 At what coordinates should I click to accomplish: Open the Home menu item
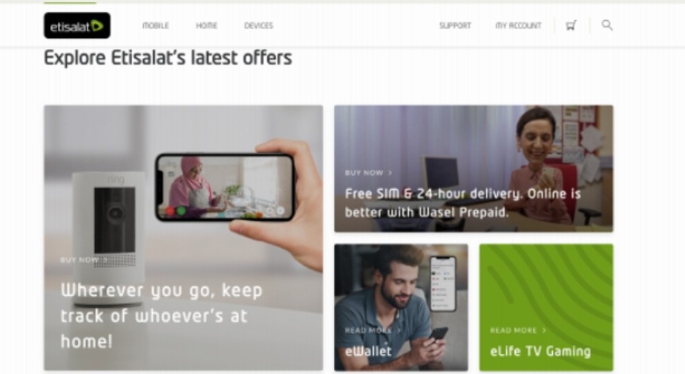coord(206,25)
